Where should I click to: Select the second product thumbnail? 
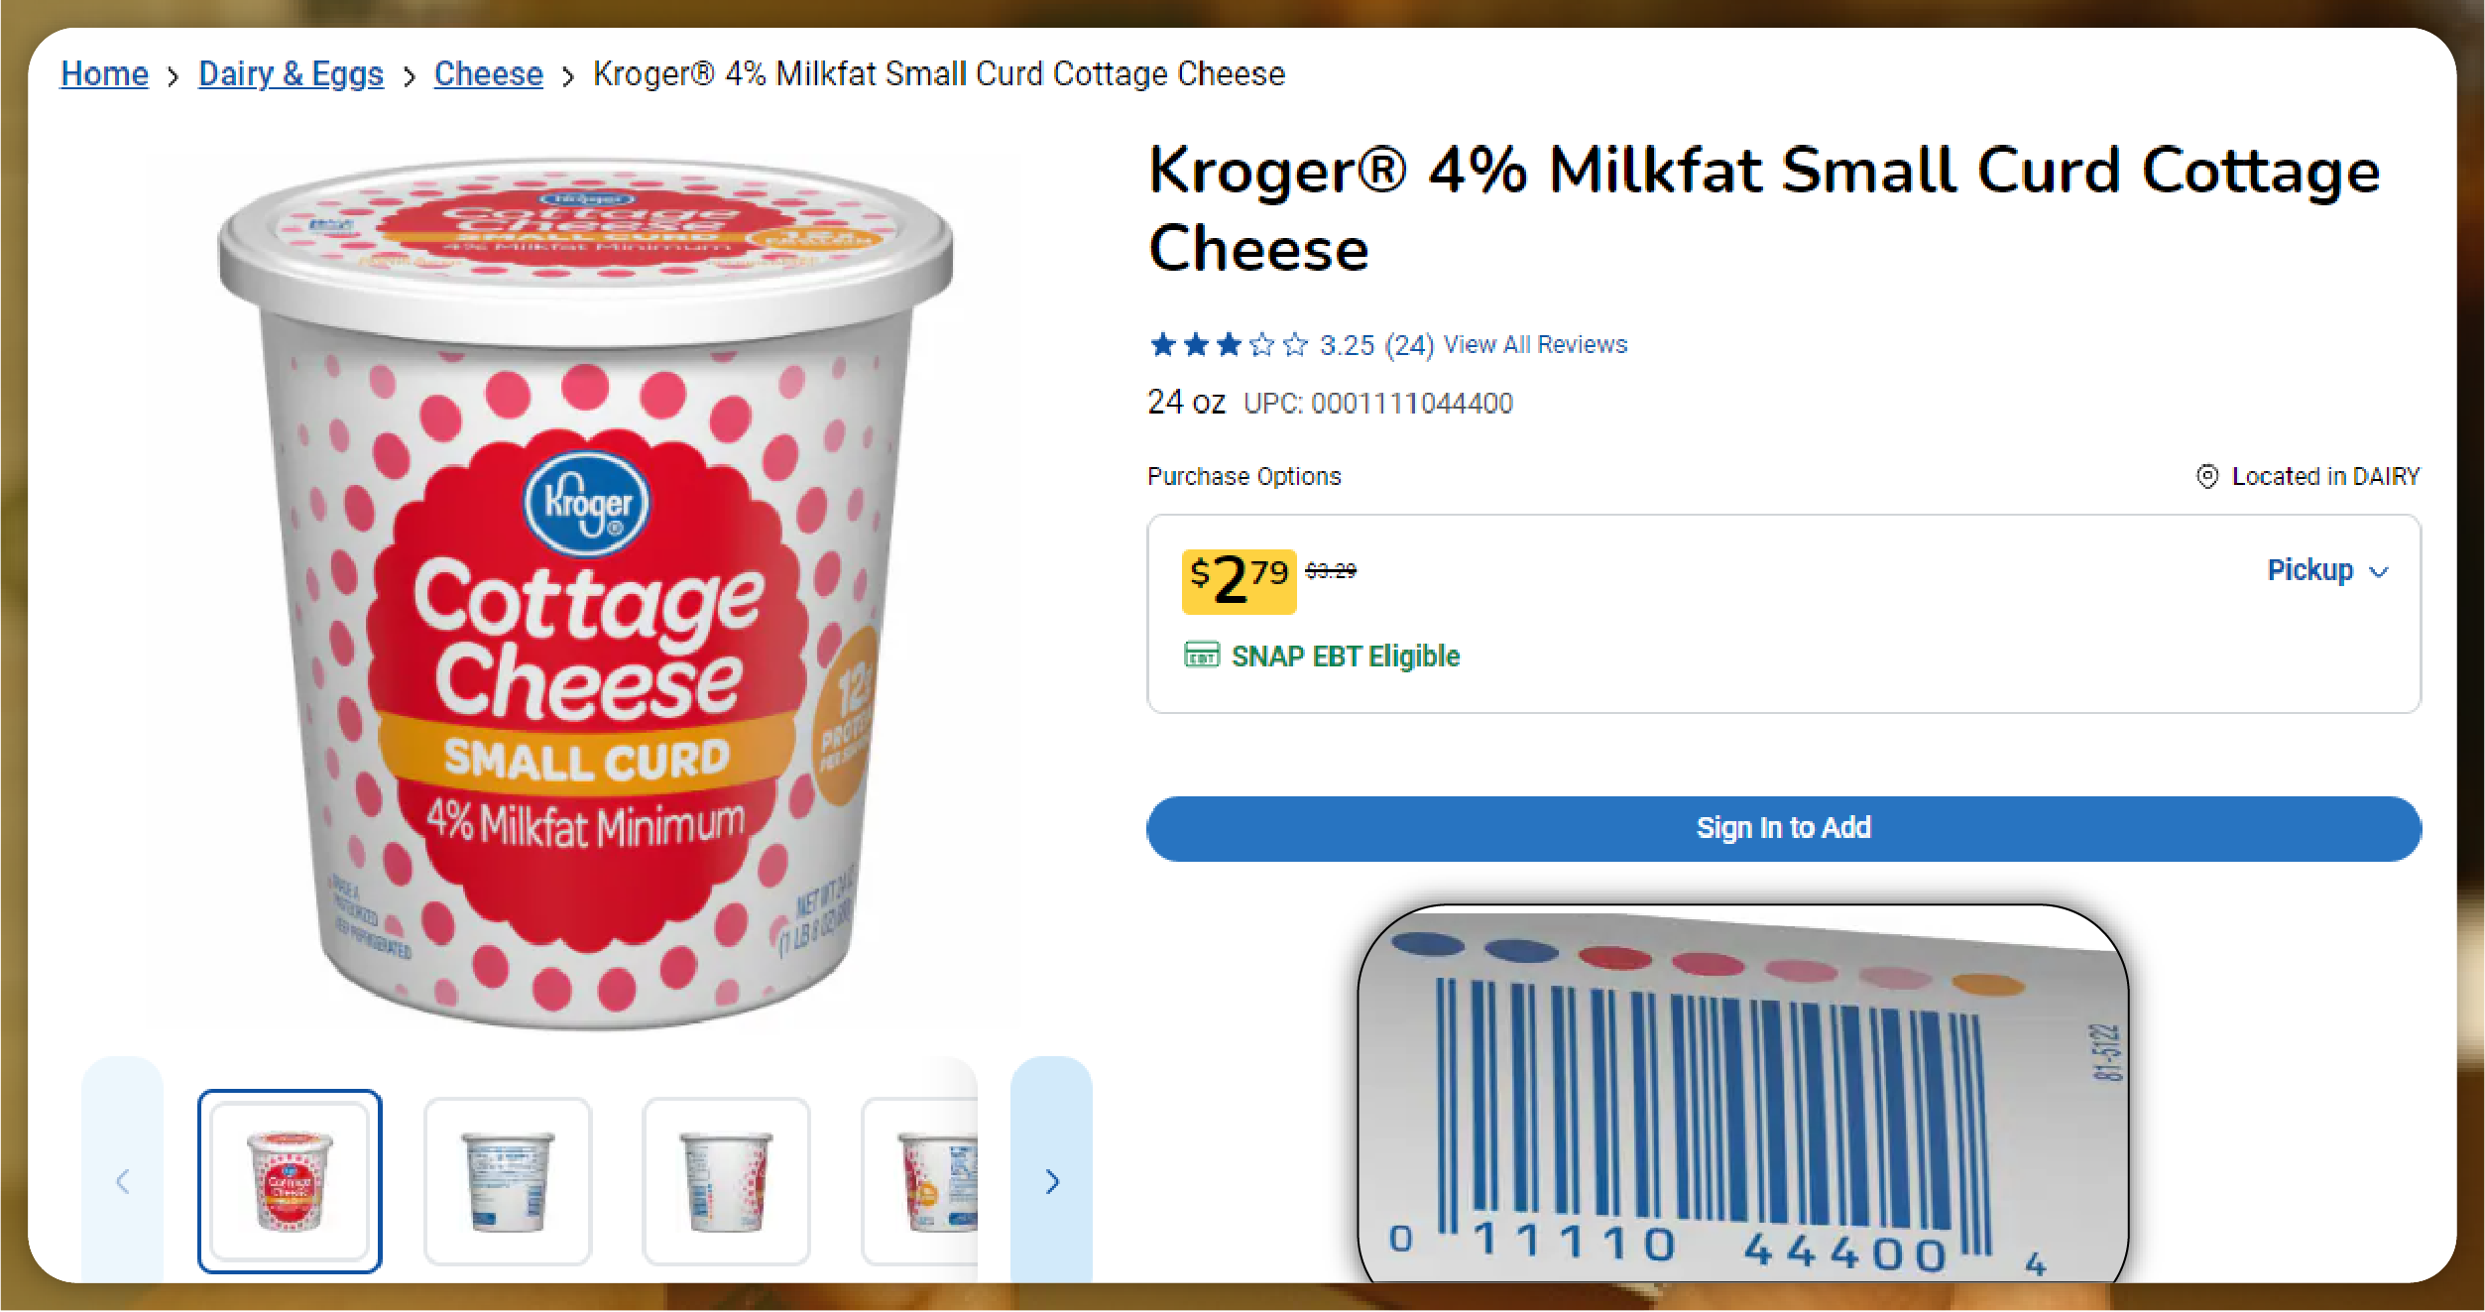[508, 1180]
